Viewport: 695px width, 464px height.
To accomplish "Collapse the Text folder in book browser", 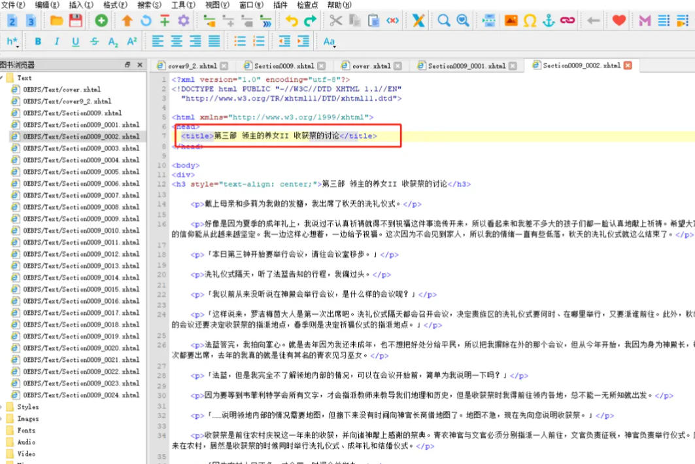I will [2, 78].
